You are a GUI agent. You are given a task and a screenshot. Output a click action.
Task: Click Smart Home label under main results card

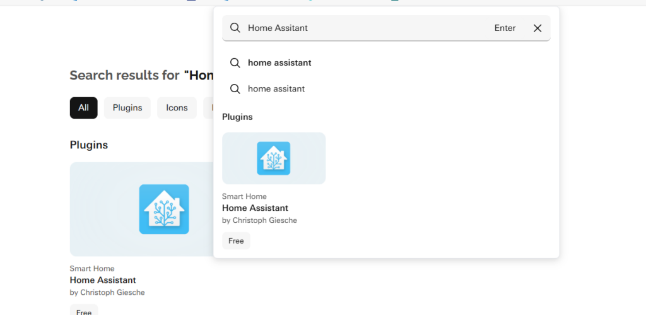click(92, 269)
